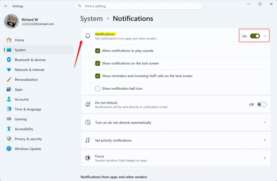Viewport: 277px width, 181px height.
Task: Collapse the Notifications section chevron
Action: 265,36
